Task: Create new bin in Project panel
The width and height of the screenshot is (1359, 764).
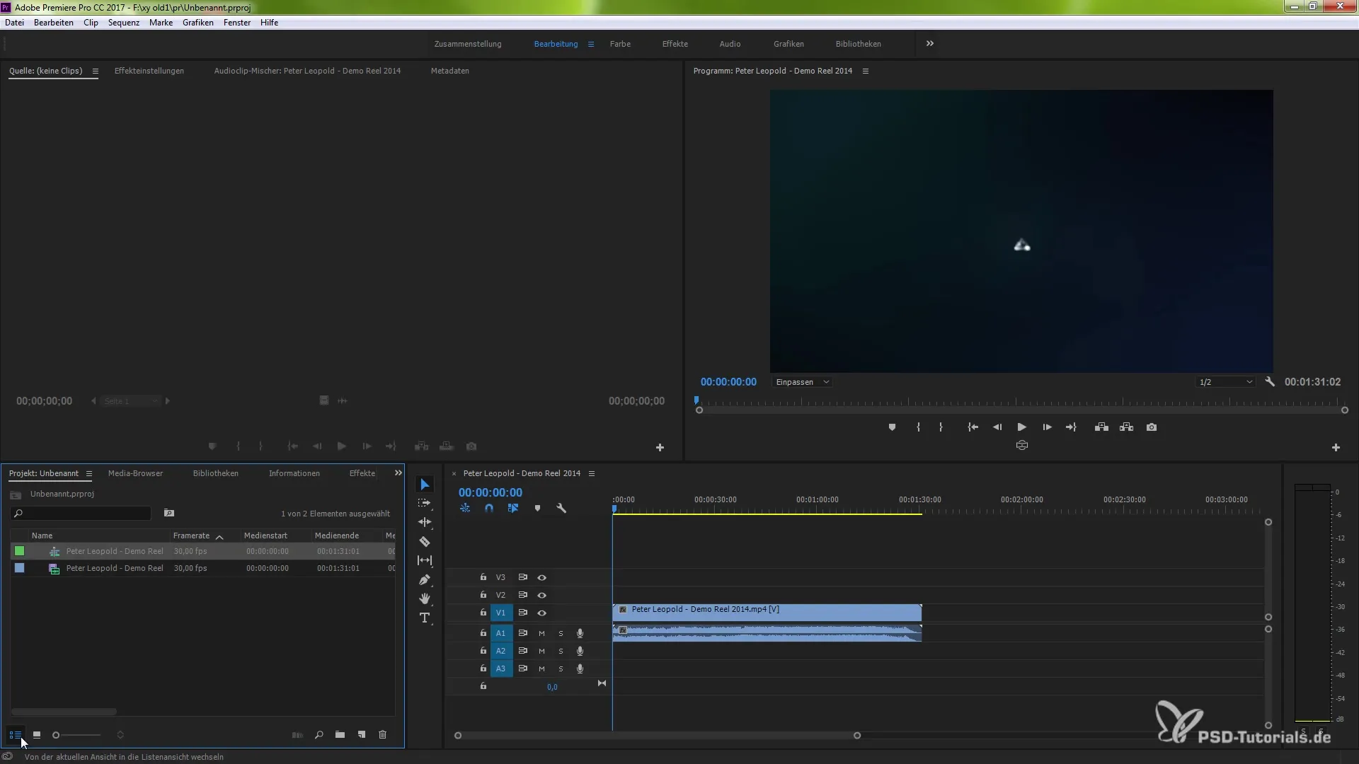Action: pyautogui.click(x=340, y=735)
